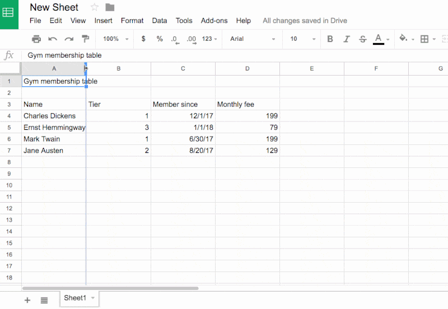Open the File menu
Screen dimensions: 448x309
point(35,21)
